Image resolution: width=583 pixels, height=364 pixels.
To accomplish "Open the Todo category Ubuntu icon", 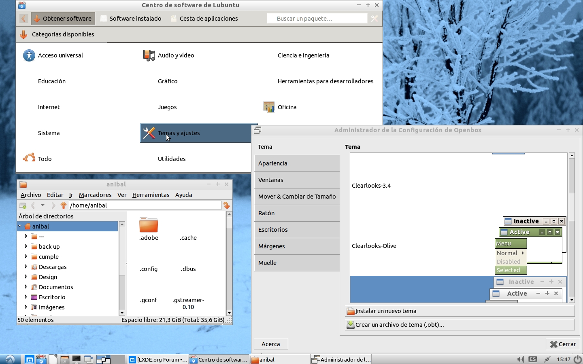I will pyautogui.click(x=29, y=158).
